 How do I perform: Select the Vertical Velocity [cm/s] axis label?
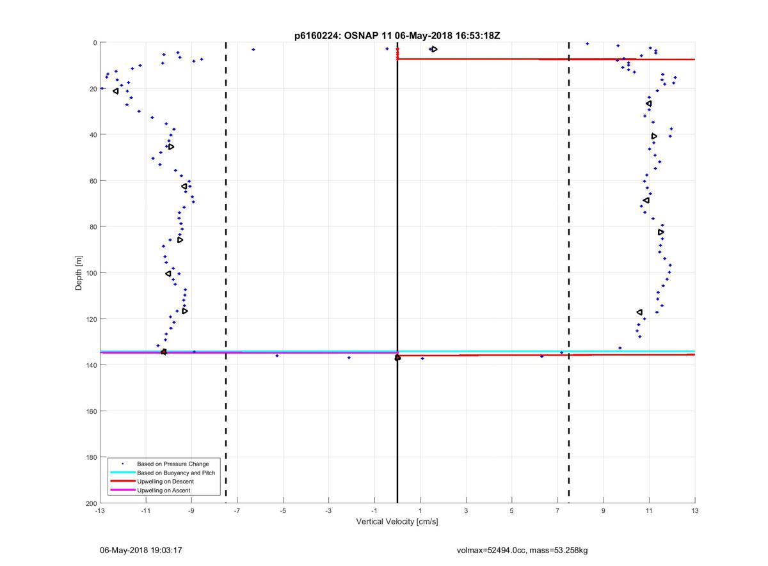coord(397,522)
